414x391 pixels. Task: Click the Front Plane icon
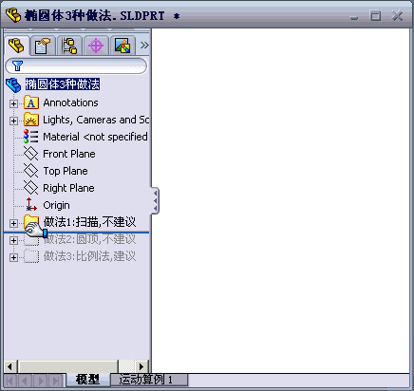coord(31,154)
